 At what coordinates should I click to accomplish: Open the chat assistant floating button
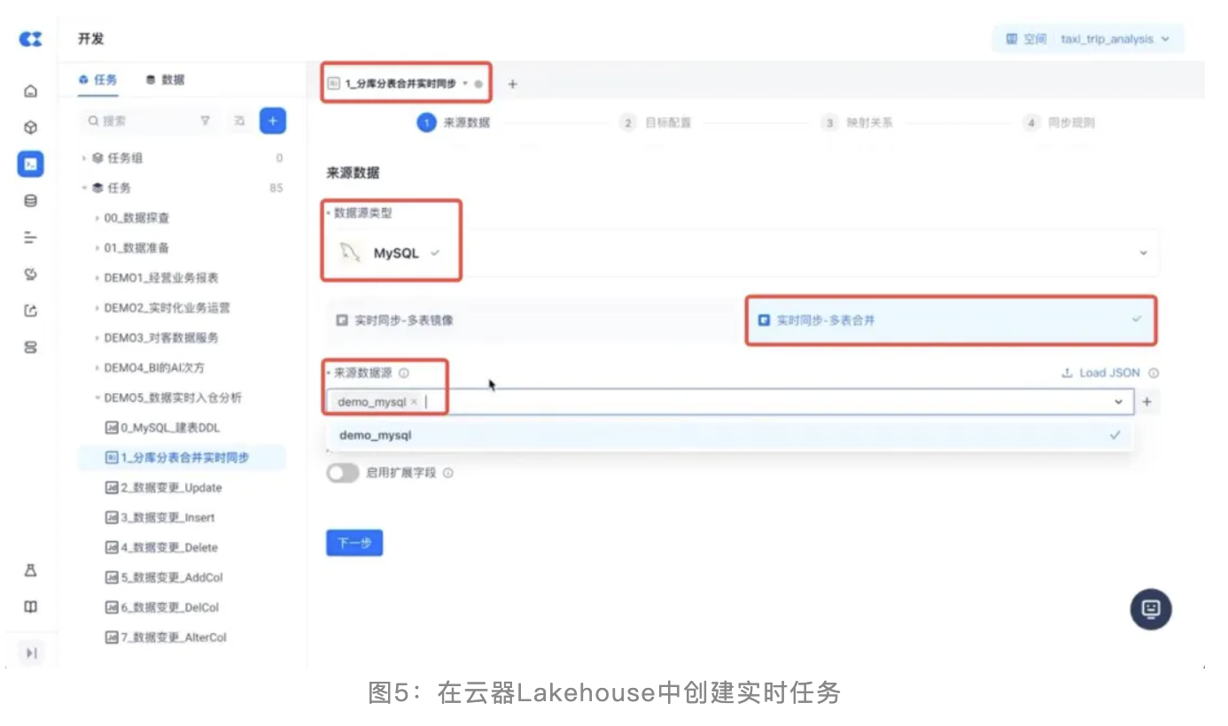coord(1150,608)
